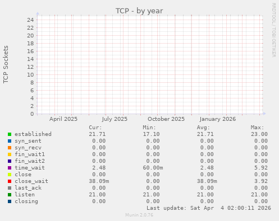
Task: Click the y-axis value 0
Action: (x=32, y=114)
